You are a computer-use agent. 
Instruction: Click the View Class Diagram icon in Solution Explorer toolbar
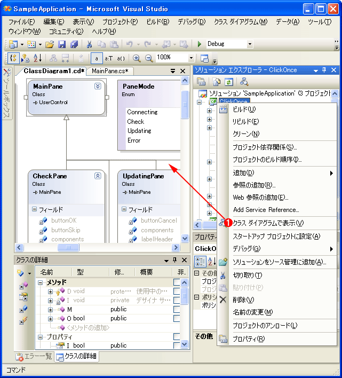click(x=244, y=82)
